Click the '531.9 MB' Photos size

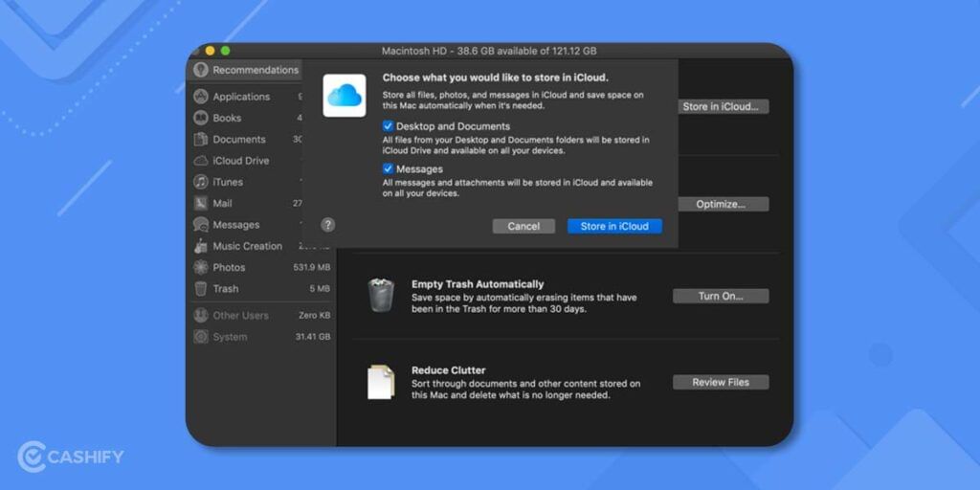pos(311,268)
